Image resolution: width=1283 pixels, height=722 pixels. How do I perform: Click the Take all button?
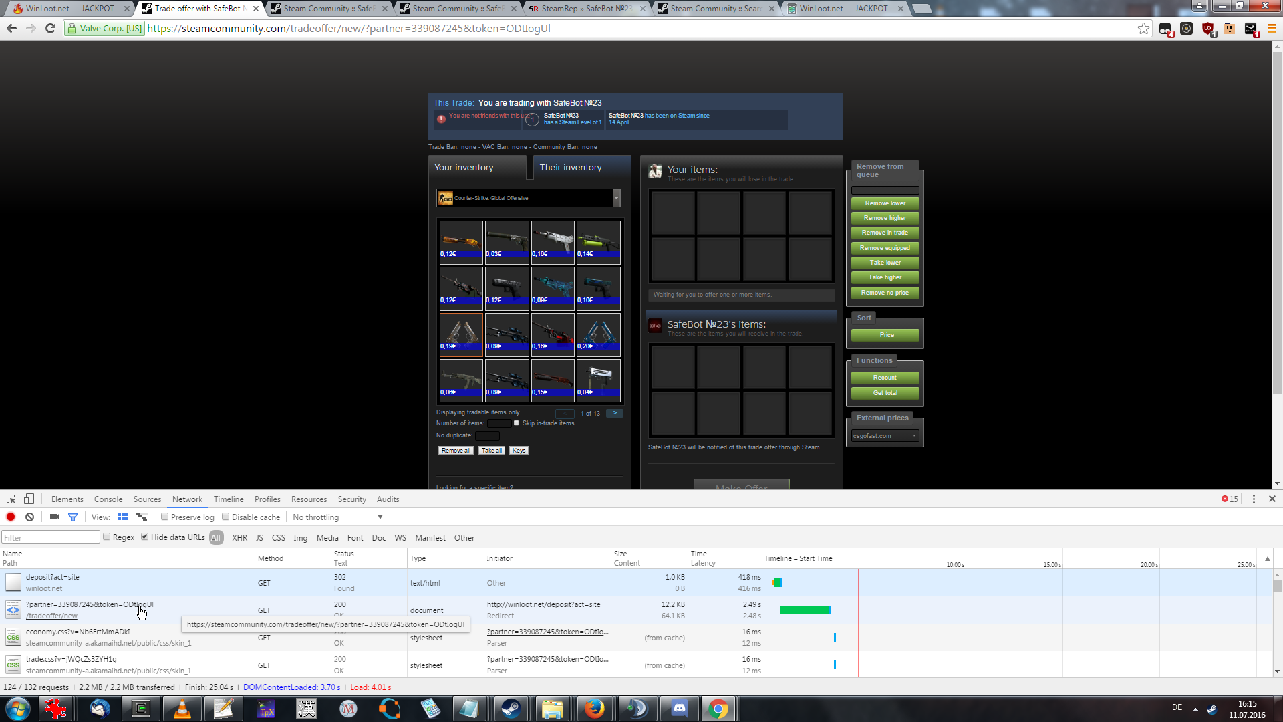(492, 451)
